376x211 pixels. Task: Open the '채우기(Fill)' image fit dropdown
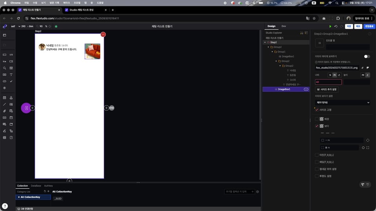coord(342,102)
